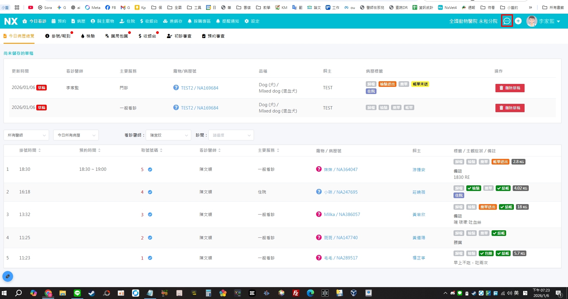Click the yellow 帳單未送 tag

[420, 84]
